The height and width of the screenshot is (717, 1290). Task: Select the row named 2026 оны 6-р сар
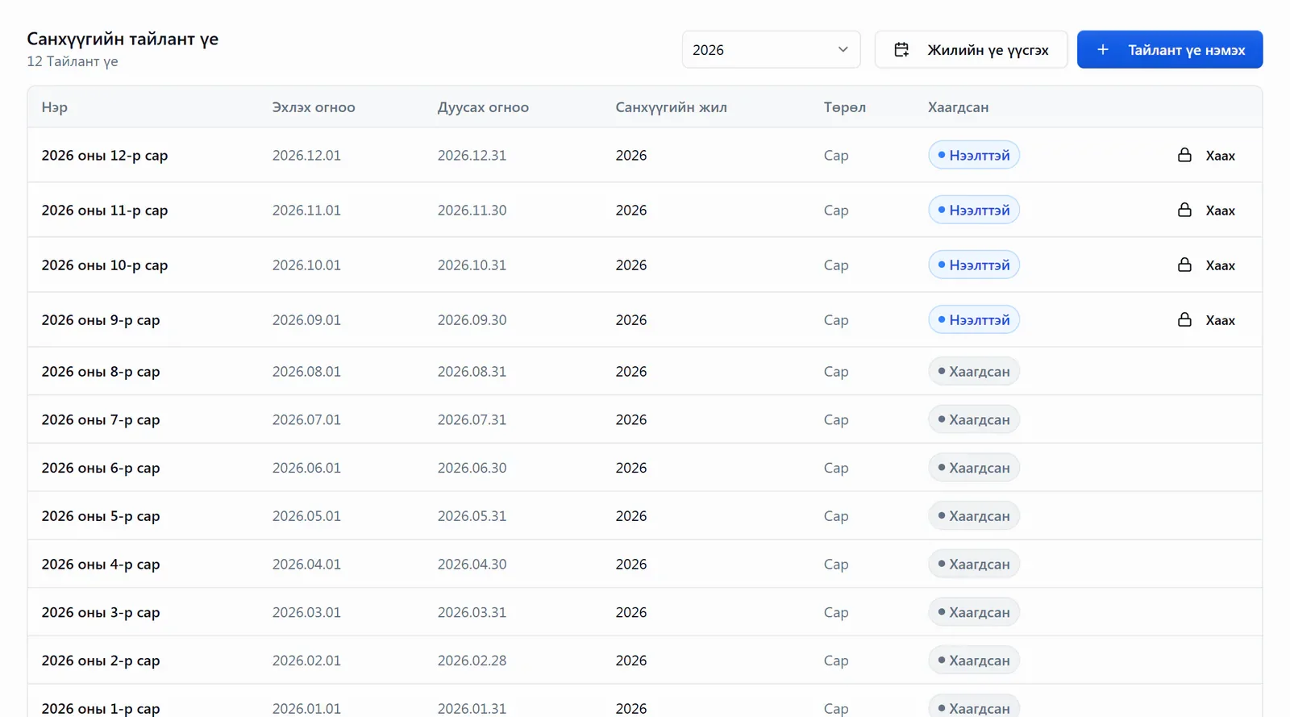pos(645,468)
